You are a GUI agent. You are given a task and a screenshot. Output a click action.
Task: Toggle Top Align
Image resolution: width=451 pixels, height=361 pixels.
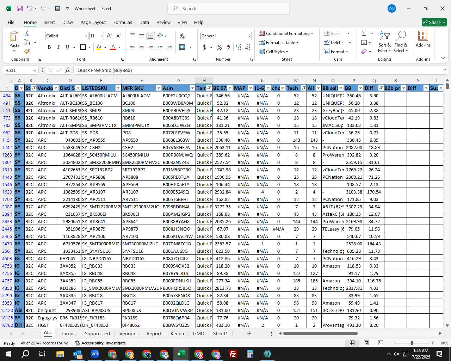[x=132, y=36]
